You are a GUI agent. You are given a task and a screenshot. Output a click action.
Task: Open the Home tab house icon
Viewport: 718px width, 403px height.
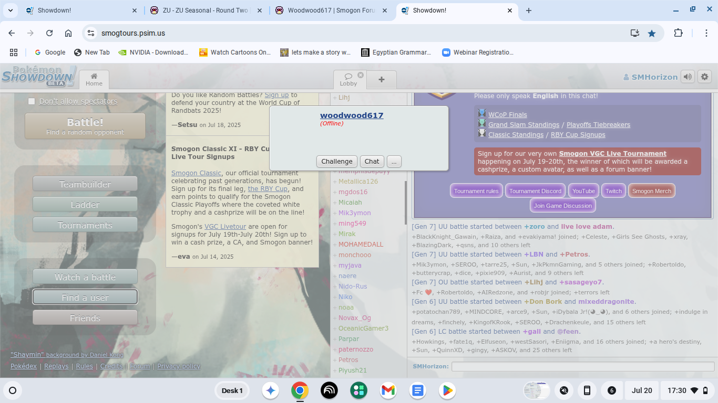pos(94,79)
